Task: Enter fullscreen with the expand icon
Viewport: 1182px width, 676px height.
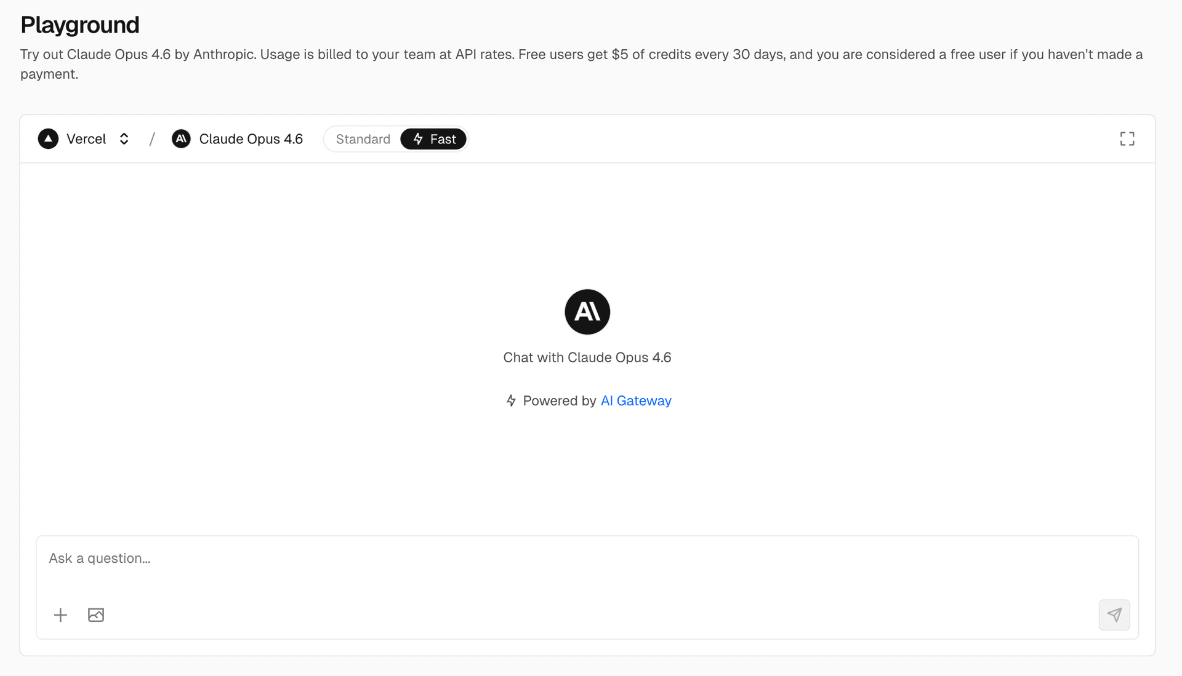Action: click(x=1127, y=139)
